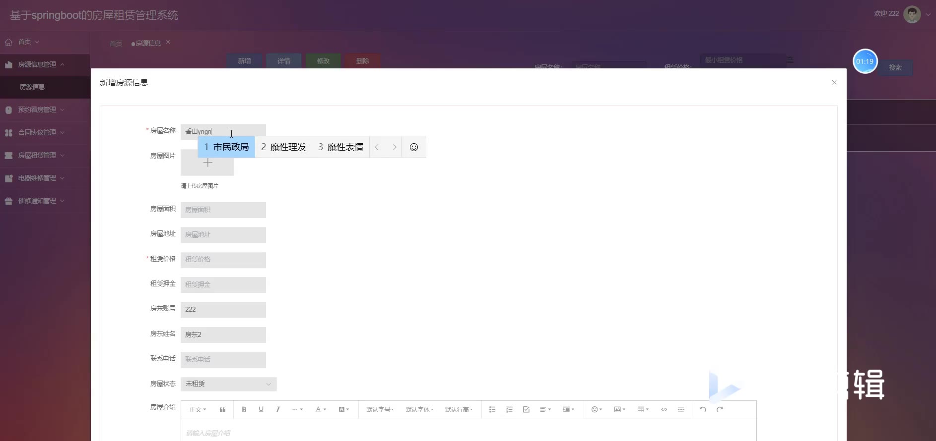Open the 默认行高 line height dropdown

[459, 409]
